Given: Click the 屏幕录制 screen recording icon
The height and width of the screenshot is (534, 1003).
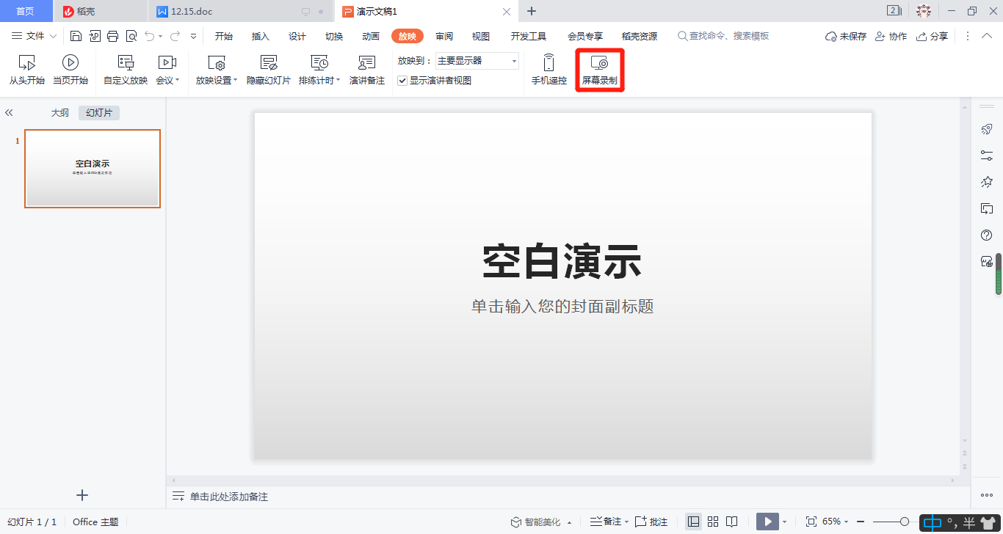Looking at the screenshot, I should pos(599,64).
